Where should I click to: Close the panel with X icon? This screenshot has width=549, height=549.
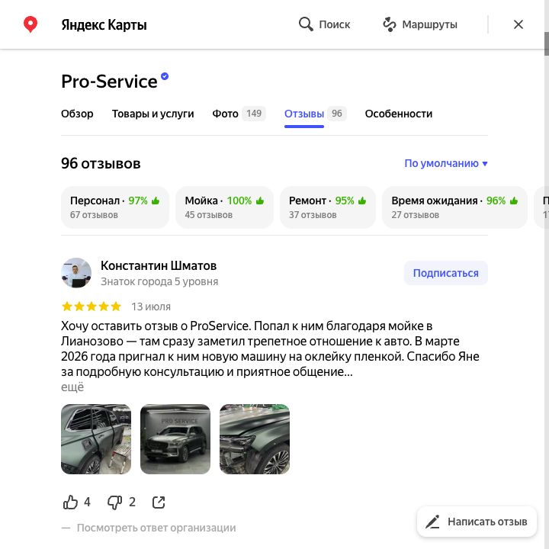[x=518, y=24]
